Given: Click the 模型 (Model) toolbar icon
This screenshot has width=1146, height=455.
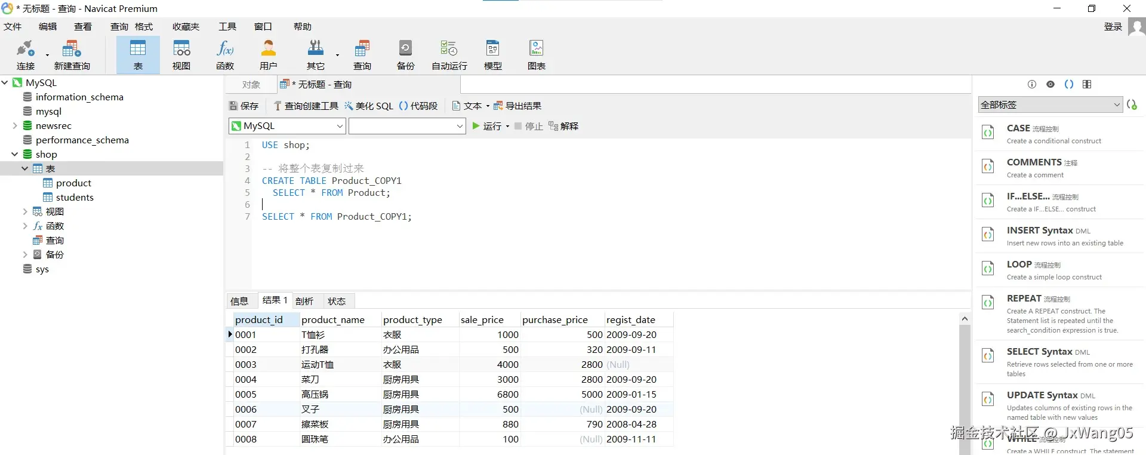Looking at the screenshot, I should pos(493,55).
